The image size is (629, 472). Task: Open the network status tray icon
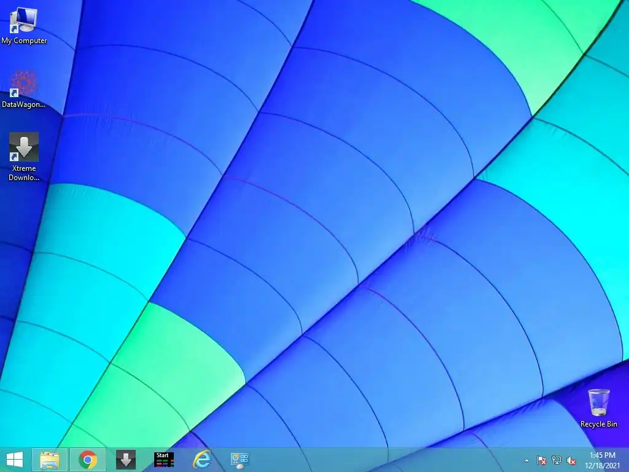pyautogui.click(x=557, y=460)
